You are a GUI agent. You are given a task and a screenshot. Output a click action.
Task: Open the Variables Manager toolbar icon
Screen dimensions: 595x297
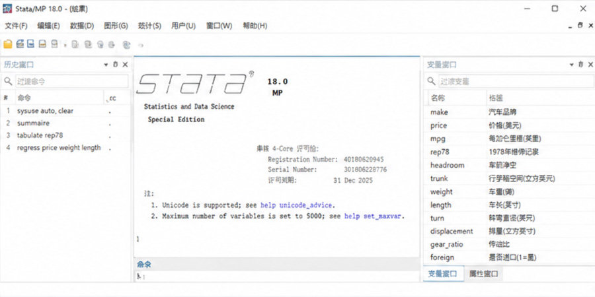pyautogui.click(x=127, y=45)
